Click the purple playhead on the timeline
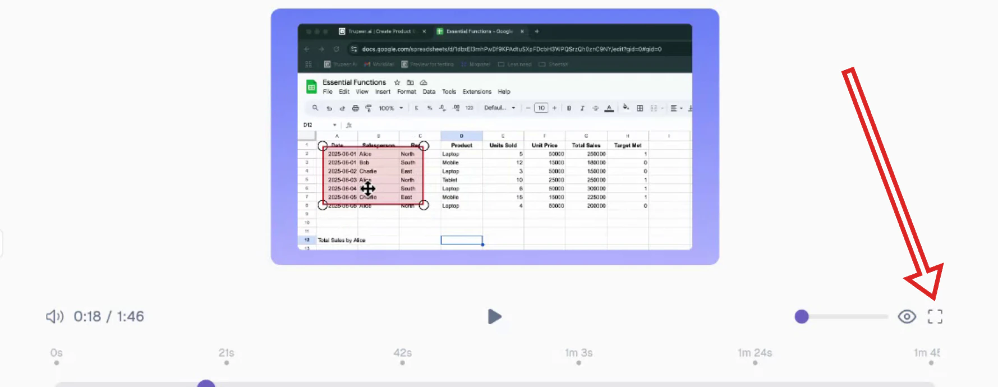This screenshot has width=998, height=387. 206,384
